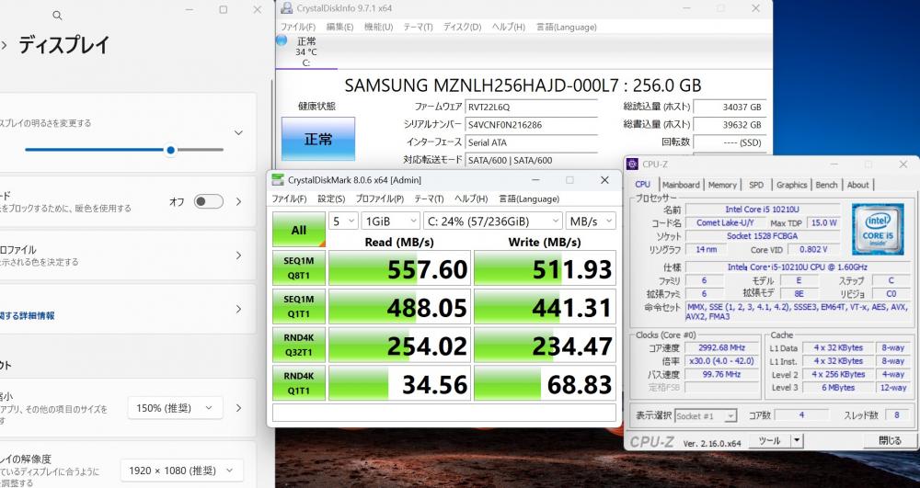This screenshot has height=488, width=920.
Task: Open the Socket #1 selection dropdown in CPU-Z
Action: click(706, 416)
